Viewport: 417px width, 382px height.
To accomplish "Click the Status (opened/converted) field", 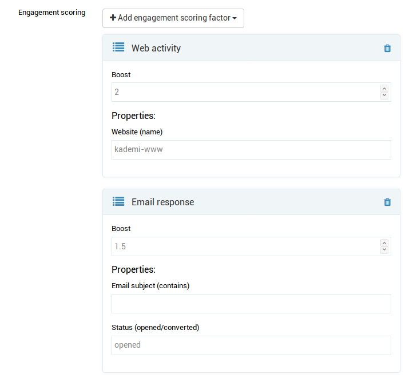I will (251, 345).
